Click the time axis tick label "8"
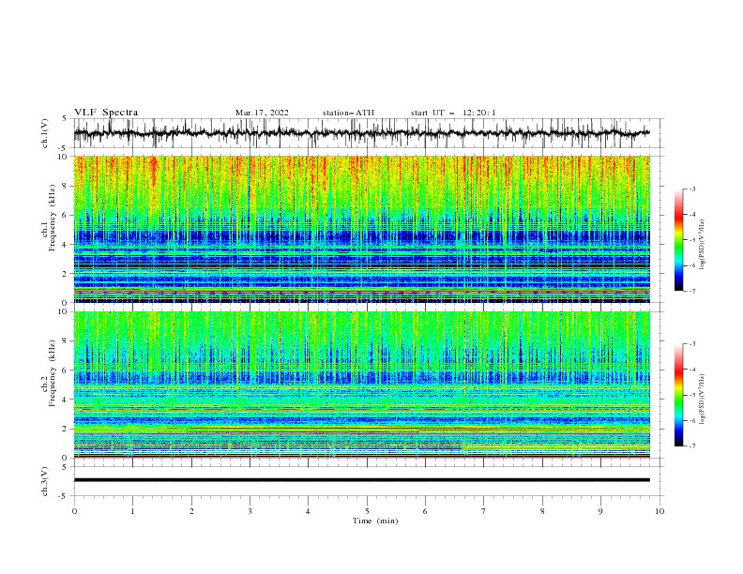This screenshot has height=574, width=743. coord(542,511)
